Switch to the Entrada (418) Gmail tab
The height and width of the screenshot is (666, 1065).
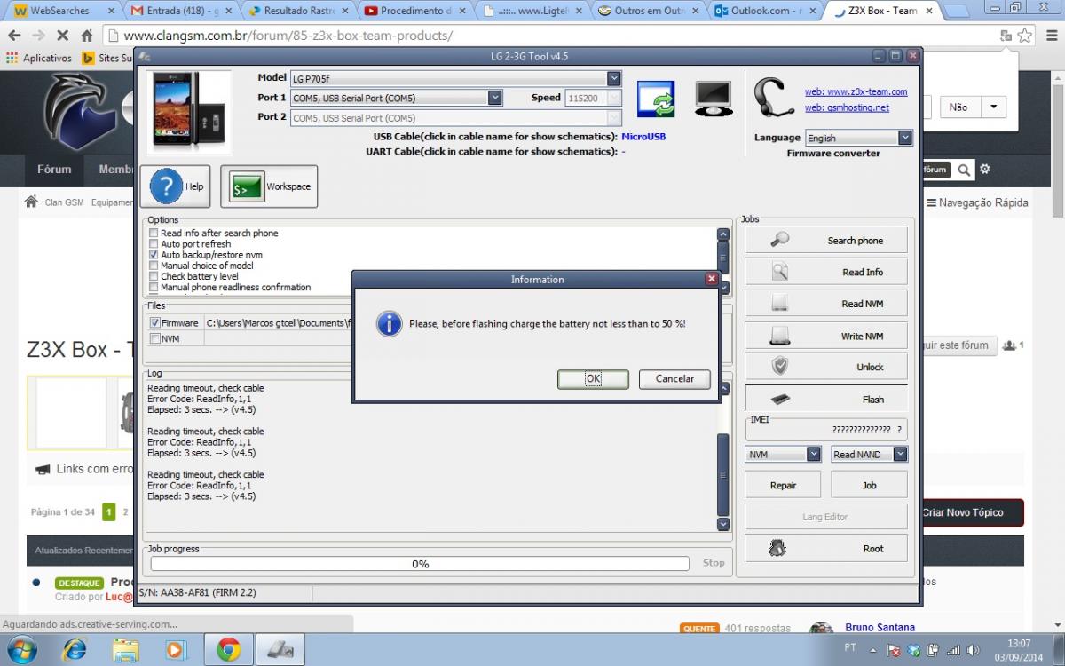click(180, 12)
